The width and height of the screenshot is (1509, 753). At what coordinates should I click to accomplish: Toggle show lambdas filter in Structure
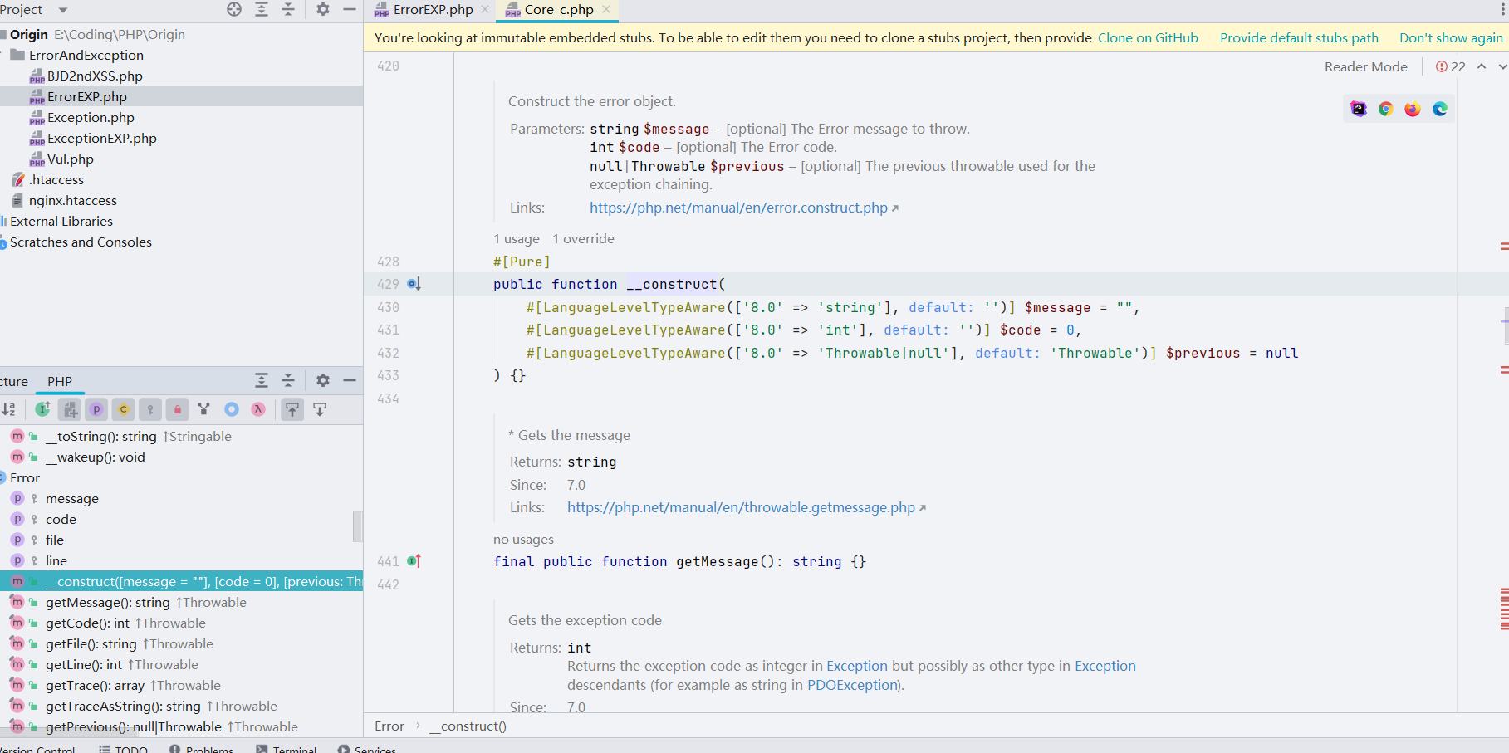click(x=258, y=409)
